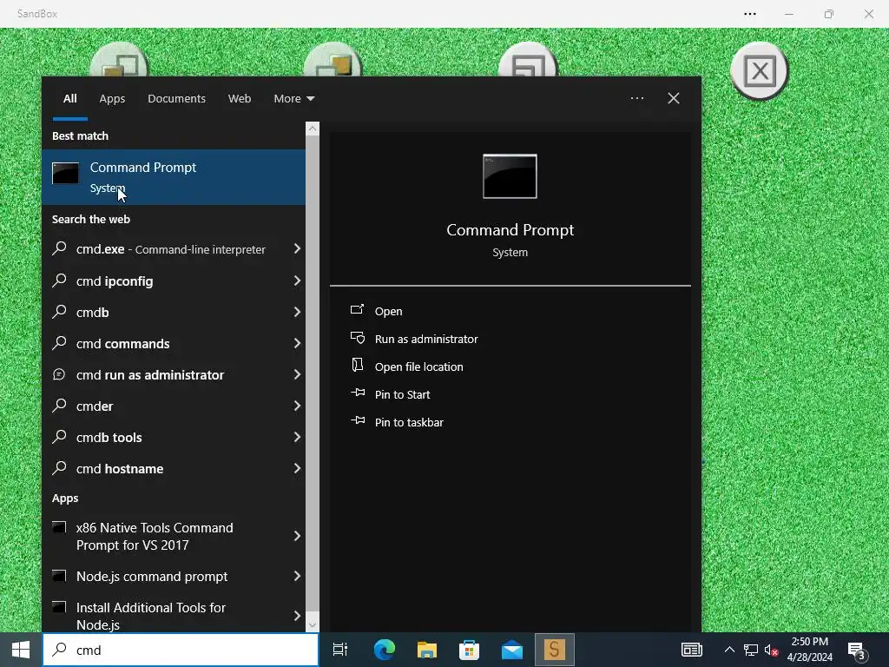Click the network status tray icon
Screen dimensions: 889x667
[x=751, y=650]
